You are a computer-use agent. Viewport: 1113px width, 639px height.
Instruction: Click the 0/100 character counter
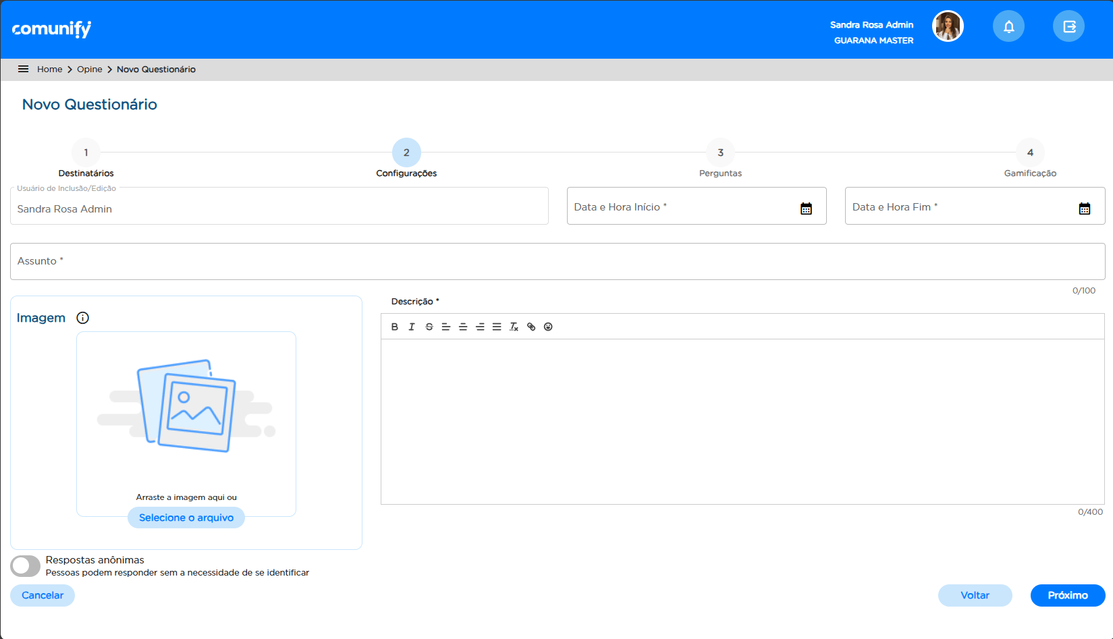(1084, 291)
